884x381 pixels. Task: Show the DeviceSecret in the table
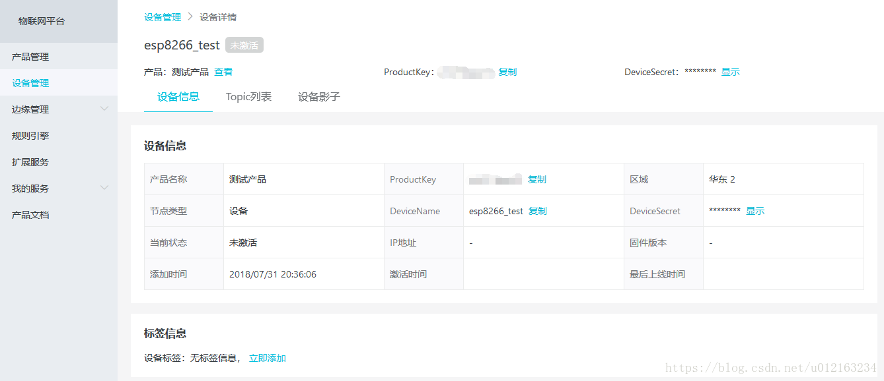pos(755,211)
